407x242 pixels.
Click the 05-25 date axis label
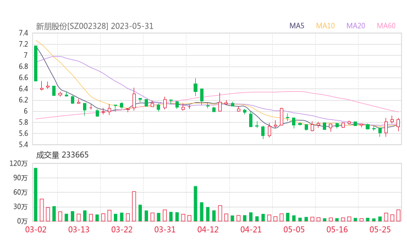pyautogui.click(x=380, y=229)
